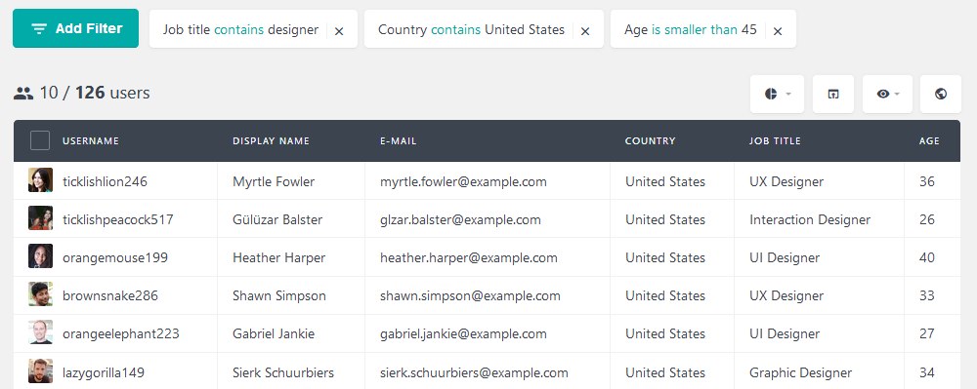
Task: Click email shawn.simpson@example.com
Action: 471,295
